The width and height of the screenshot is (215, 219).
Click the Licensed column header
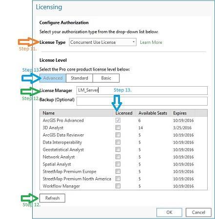point(124,113)
